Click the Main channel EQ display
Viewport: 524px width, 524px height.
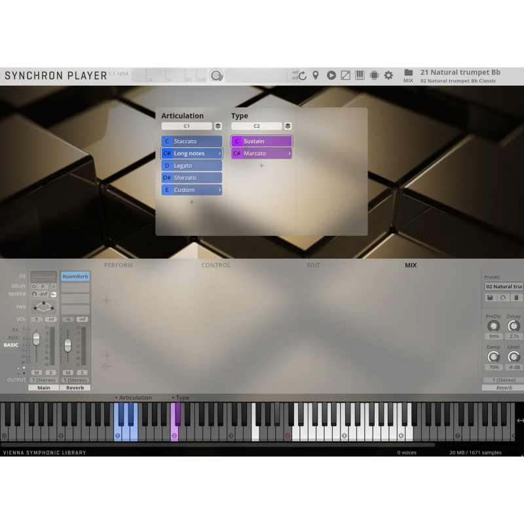pyautogui.click(x=44, y=276)
